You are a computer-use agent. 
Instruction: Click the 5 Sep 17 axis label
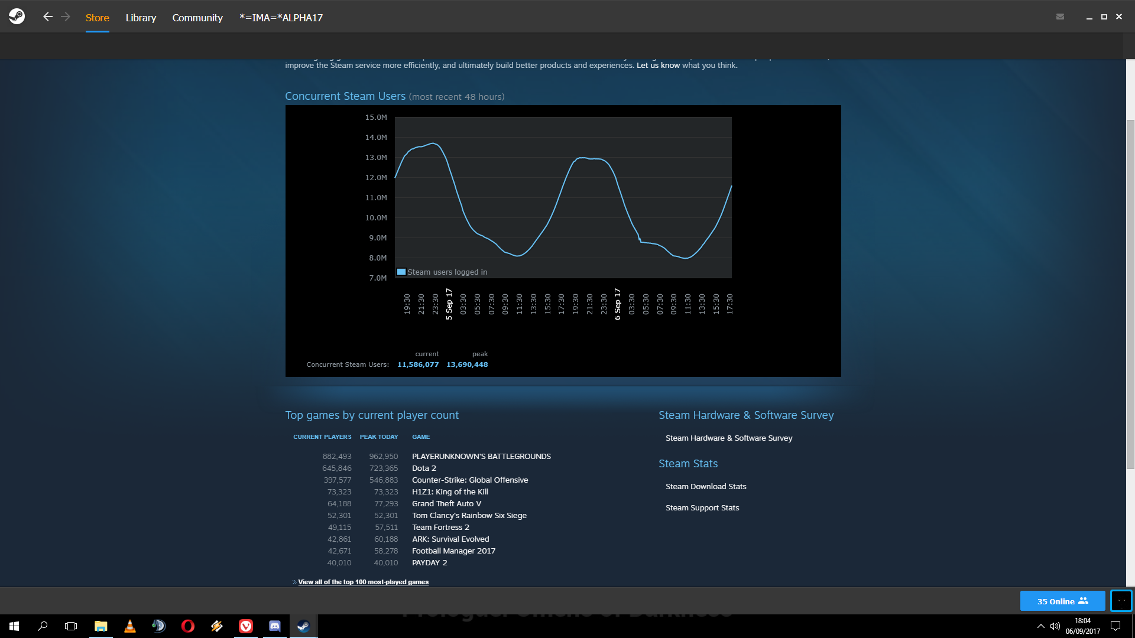[x=449, y=304]
